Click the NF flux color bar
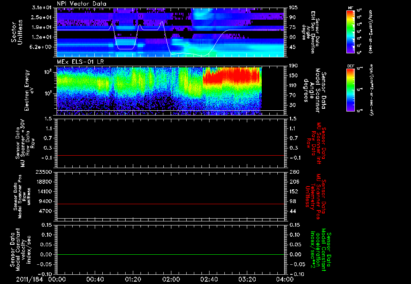 click(x=350, y=32)
